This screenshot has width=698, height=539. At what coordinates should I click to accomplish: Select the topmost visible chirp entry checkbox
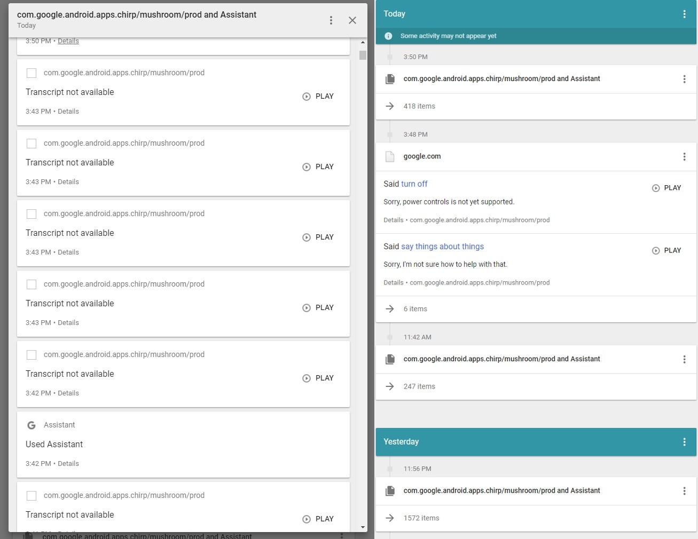pyautogui.click(x=32, y=73)
